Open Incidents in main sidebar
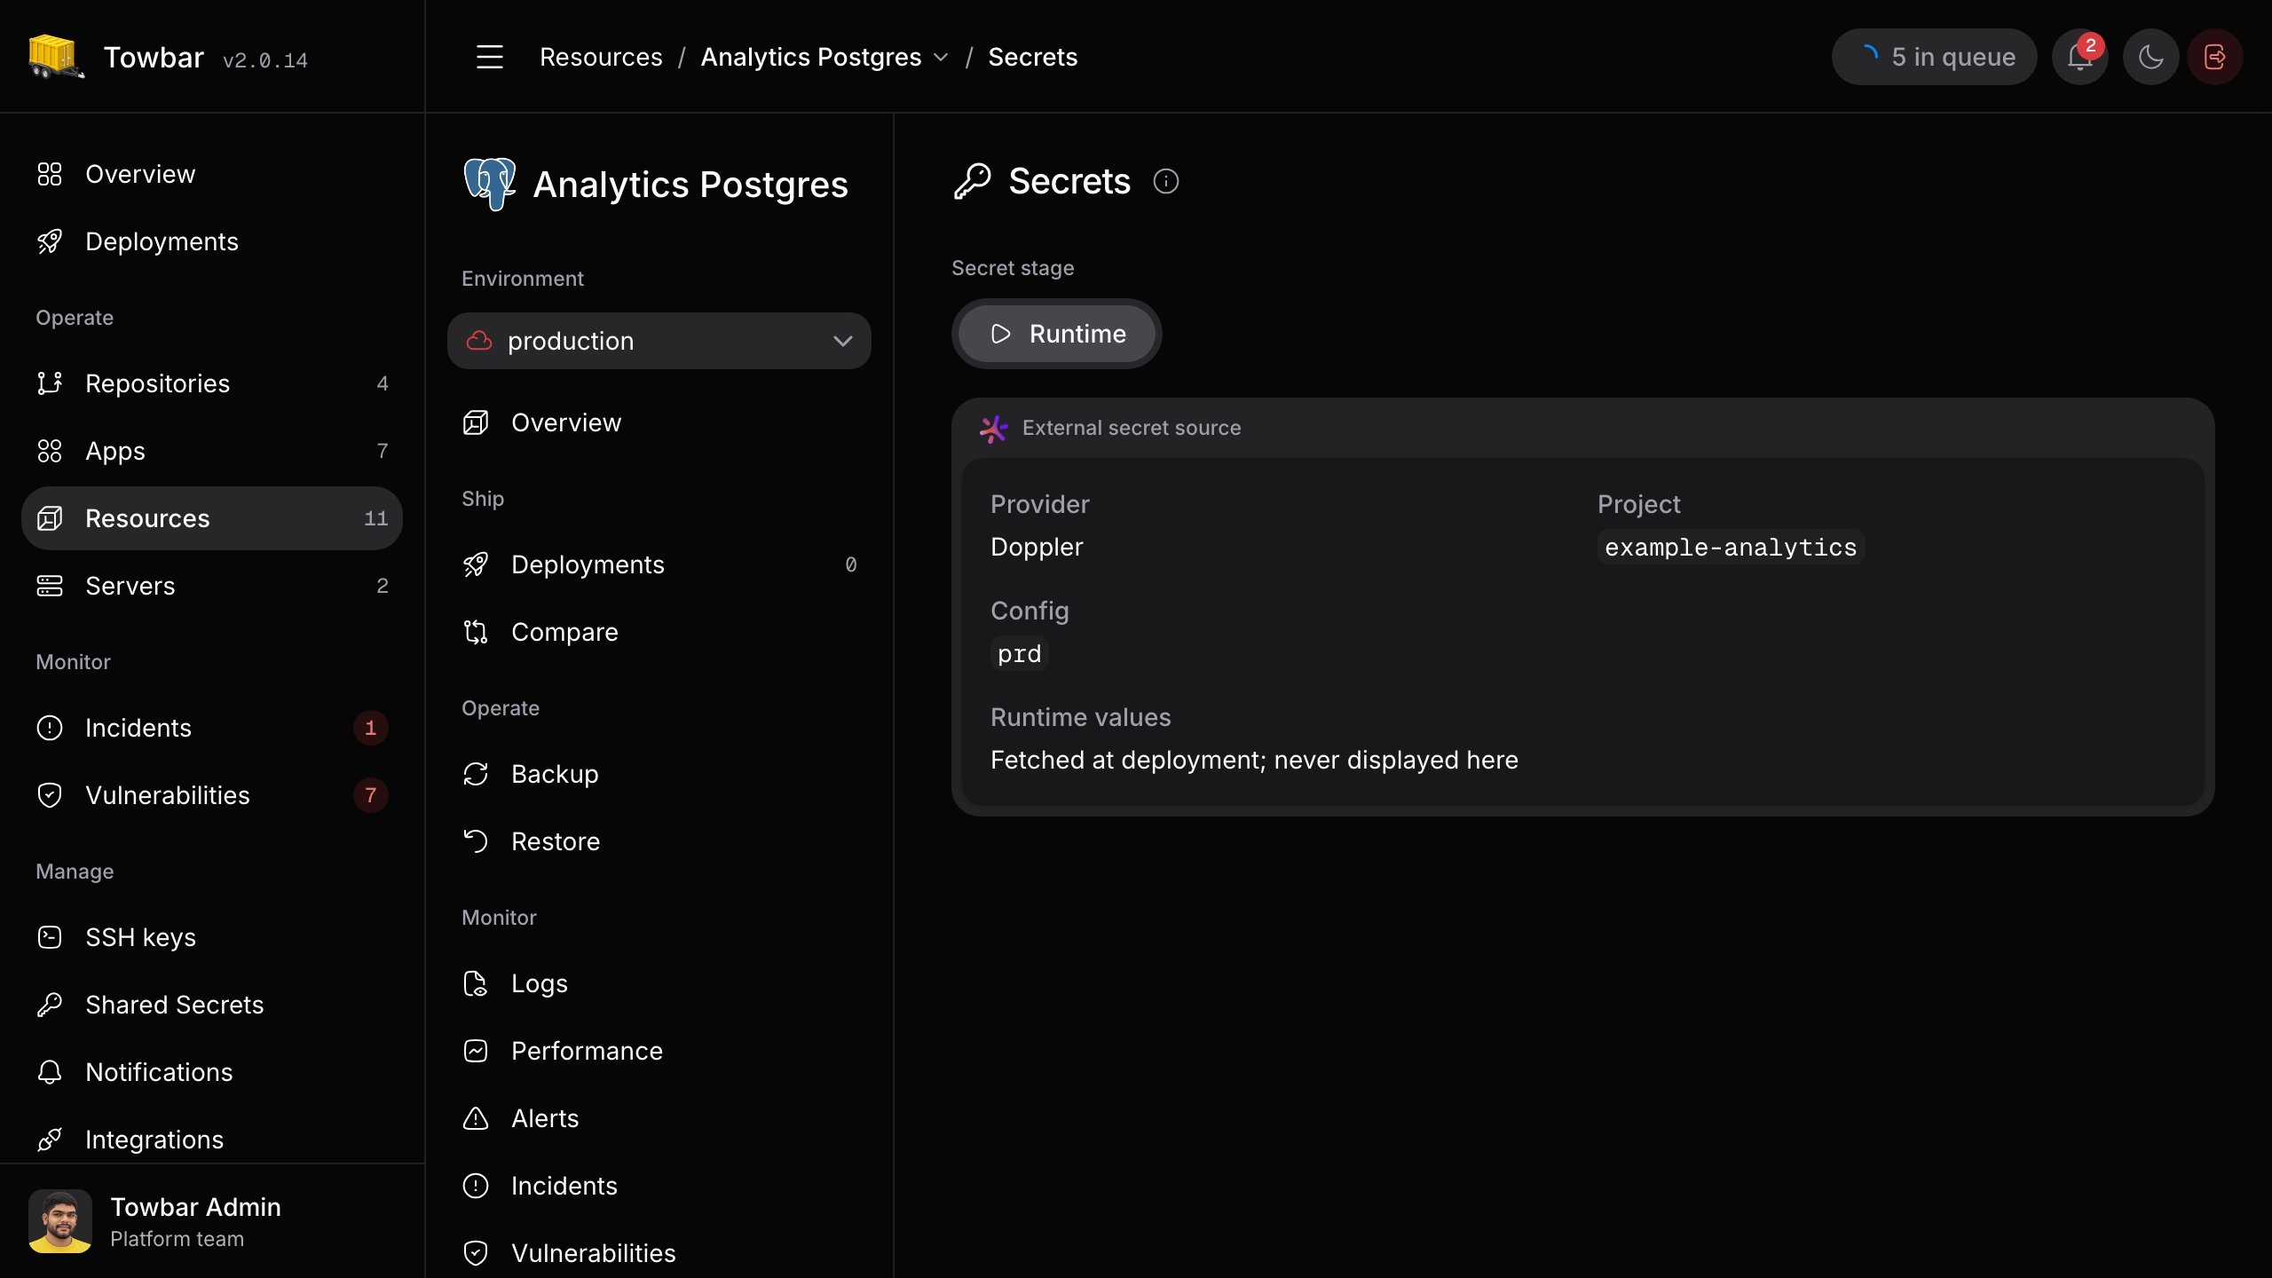Image resolution: width=2272 pixels, height=1278 pixels. 211,728
